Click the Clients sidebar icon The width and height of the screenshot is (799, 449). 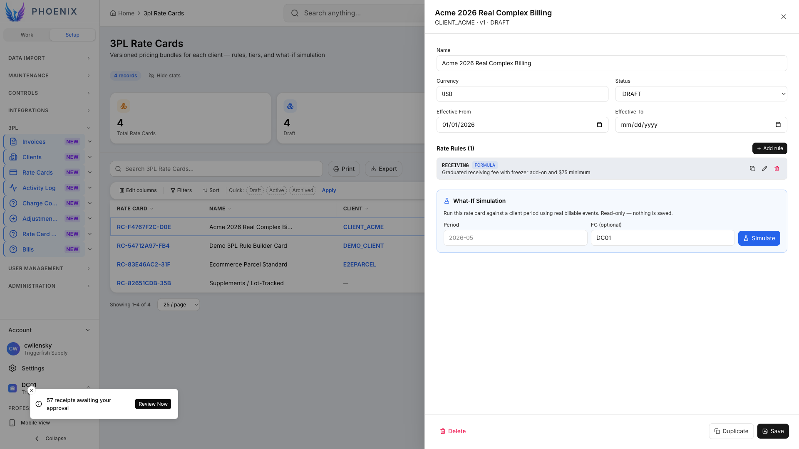pos(13,157)
